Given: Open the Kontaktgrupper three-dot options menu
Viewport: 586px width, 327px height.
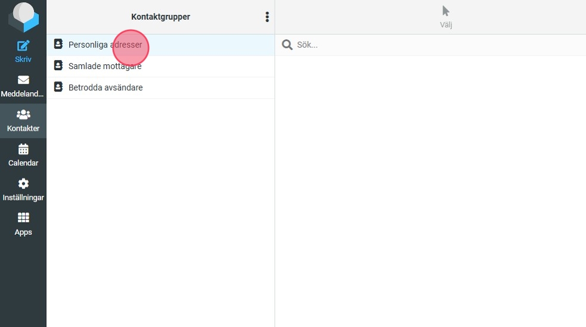Looking at the screenshot, I should pyautogui.click(x=267, y=17).
